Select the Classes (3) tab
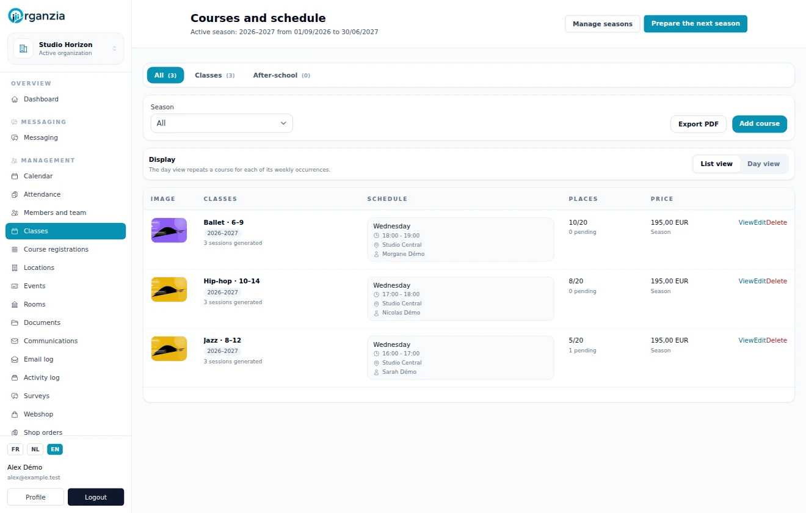This screenshot has height=513, width=806. (214, 75)
